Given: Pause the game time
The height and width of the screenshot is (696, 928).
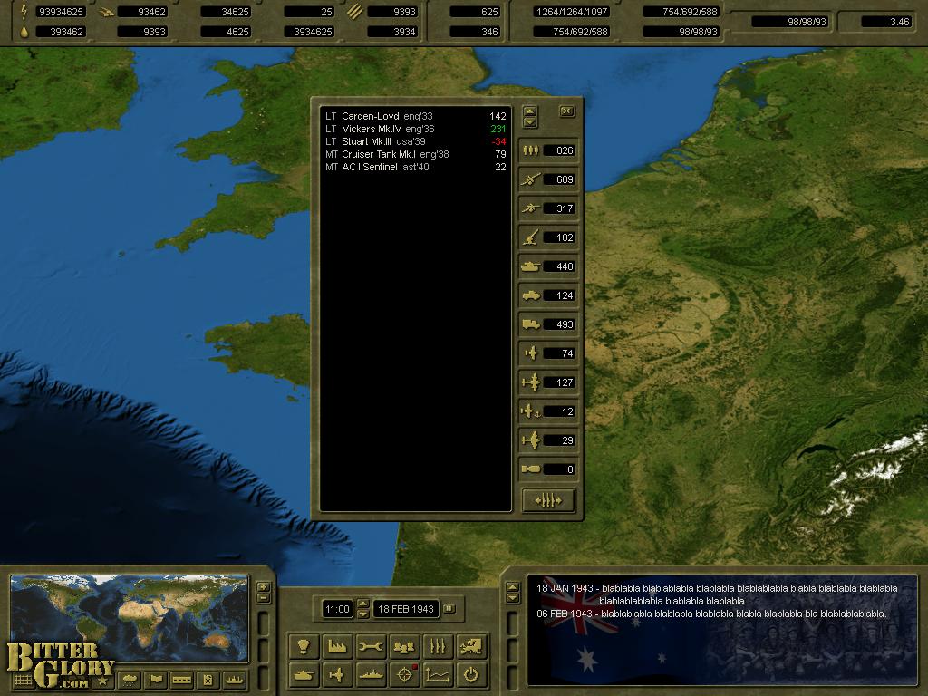Looking at the screenshot, I should 449,608.
